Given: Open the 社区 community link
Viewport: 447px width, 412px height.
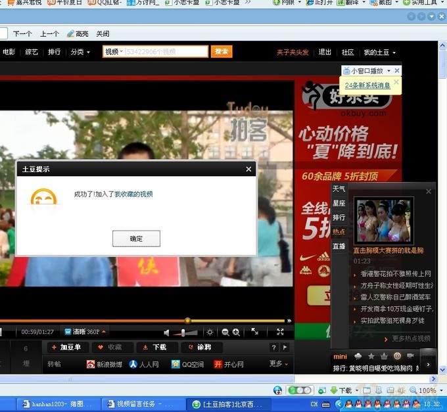Looking at the screenshot, I should coord(348,52).
